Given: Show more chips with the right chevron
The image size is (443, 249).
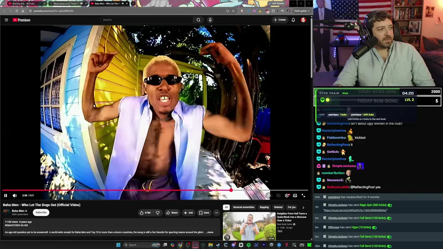Looking at the screenshot, I should tap(303, 207).
